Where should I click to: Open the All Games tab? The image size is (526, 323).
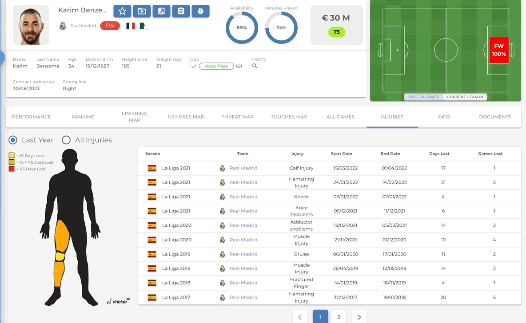tap(340, 117)
